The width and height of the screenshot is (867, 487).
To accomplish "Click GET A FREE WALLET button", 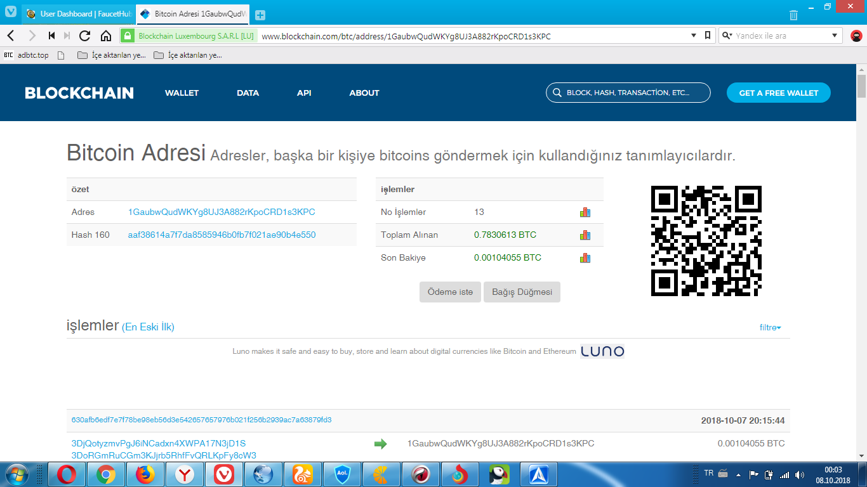I will 779,93.
